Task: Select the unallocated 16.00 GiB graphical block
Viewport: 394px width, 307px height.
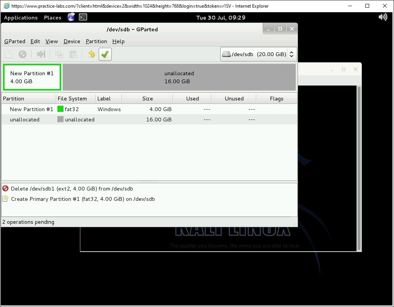Action: (x=179, y=77)
